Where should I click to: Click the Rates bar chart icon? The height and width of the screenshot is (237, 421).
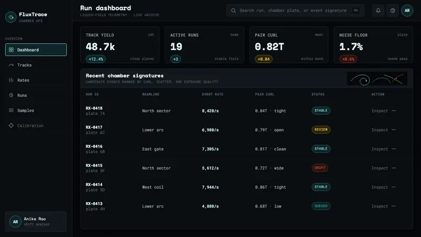11,80
